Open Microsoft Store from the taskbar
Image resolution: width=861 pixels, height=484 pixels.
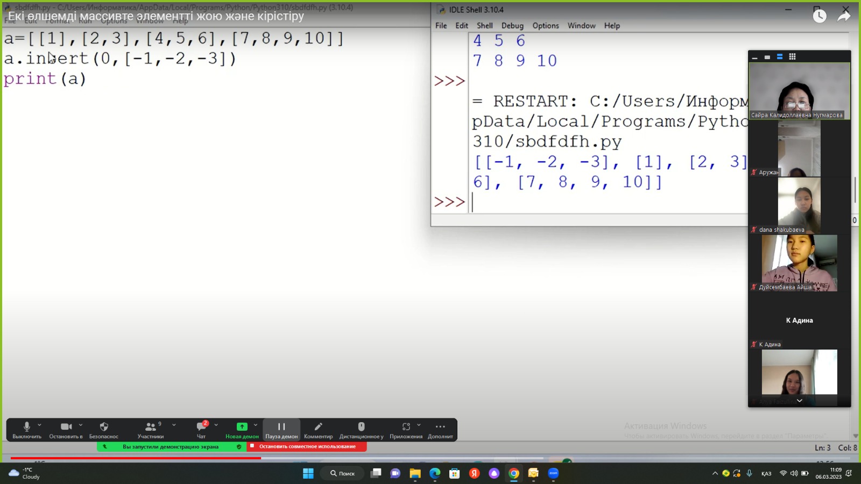[455, 473]
